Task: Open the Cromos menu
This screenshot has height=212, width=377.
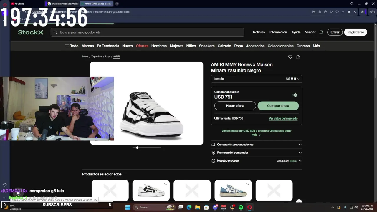Action: [x=303, y=46]
